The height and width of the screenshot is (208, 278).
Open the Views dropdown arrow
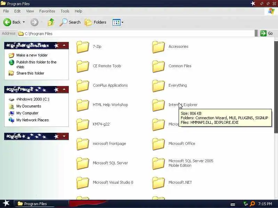coord(123,23)
